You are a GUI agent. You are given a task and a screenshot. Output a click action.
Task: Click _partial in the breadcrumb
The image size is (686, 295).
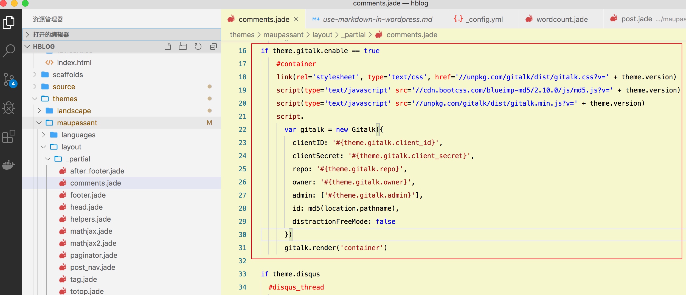pos(353,35)
